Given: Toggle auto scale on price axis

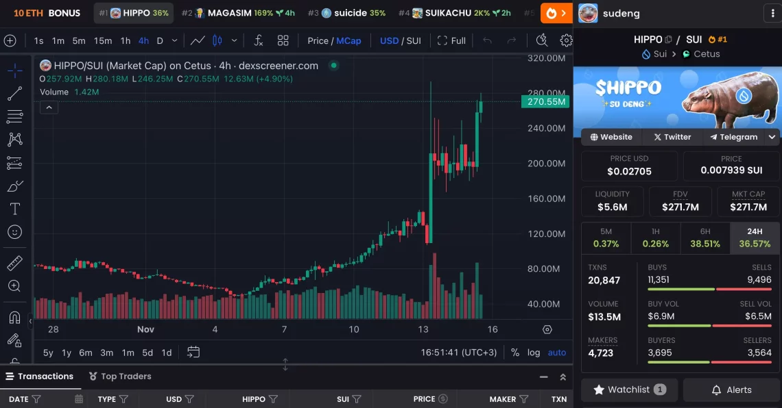Looking at the screenshot, I should (x=557, y=353).
